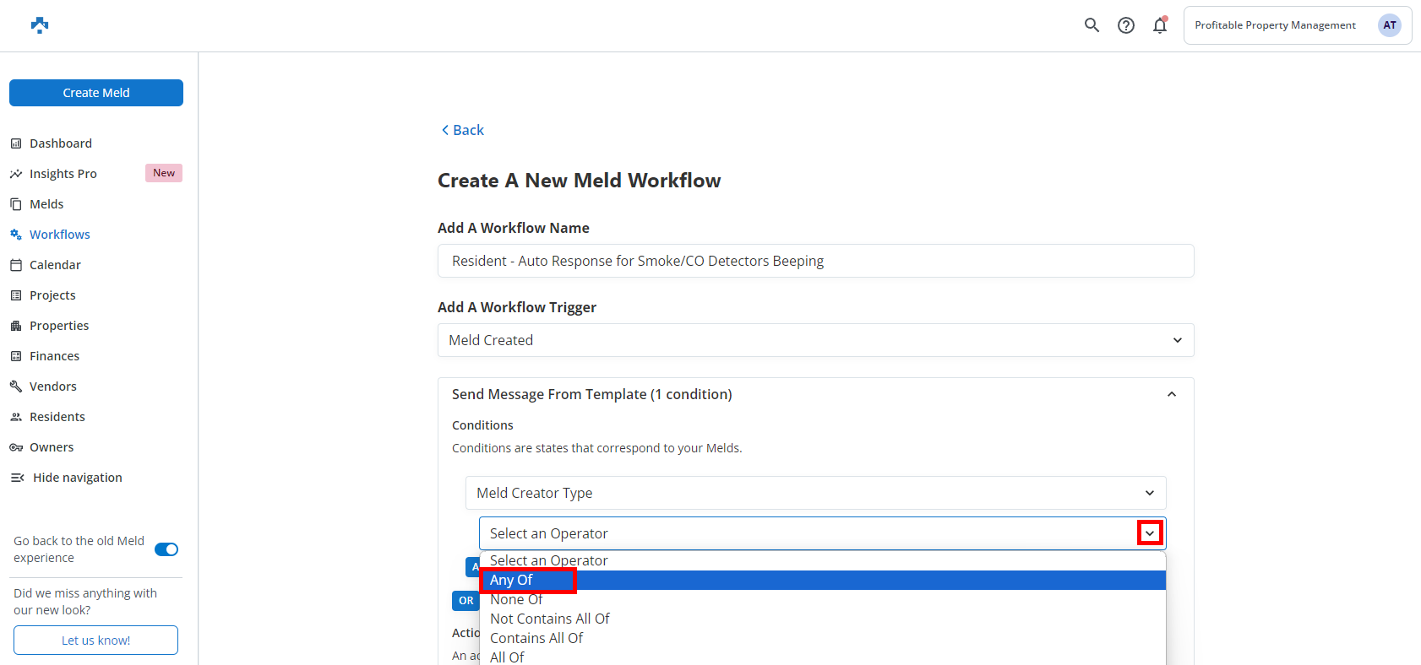Pick "None Of" from operator list

[x=516, y=599]
